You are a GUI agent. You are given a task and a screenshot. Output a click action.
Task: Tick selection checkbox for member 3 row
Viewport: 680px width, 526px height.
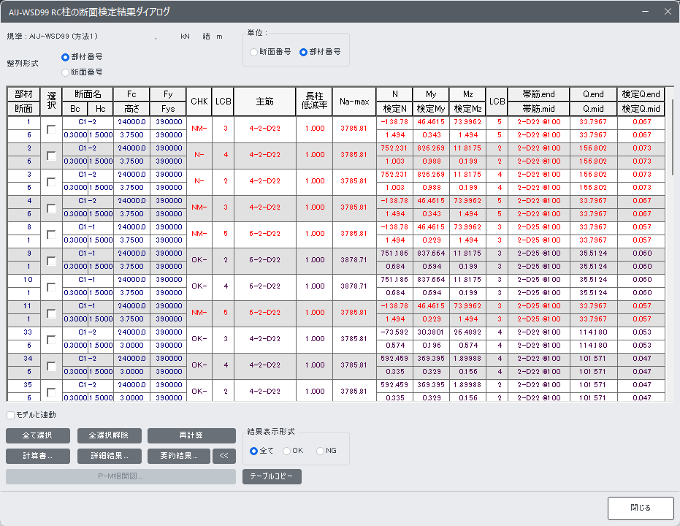(x=51, y=182)
